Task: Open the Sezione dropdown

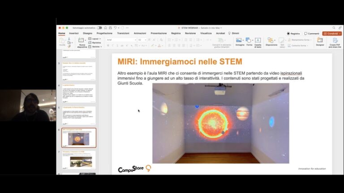Action: click(95, 46)
